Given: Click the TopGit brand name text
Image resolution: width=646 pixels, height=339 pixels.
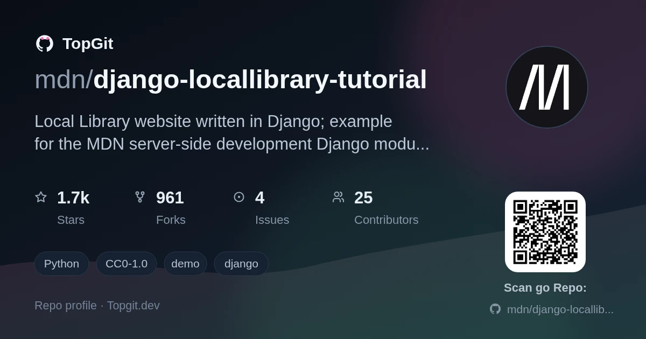Looking at the screenshot, I should pos(88,44).
